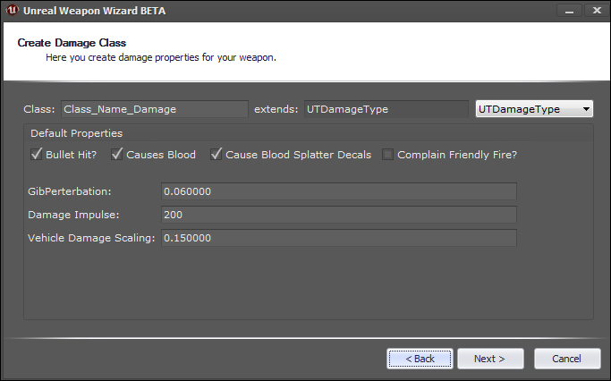Viewport: 611px width, 381px height.
Task: Click the dropdown arrow next to UTDamageType
Action: point(586,109)
